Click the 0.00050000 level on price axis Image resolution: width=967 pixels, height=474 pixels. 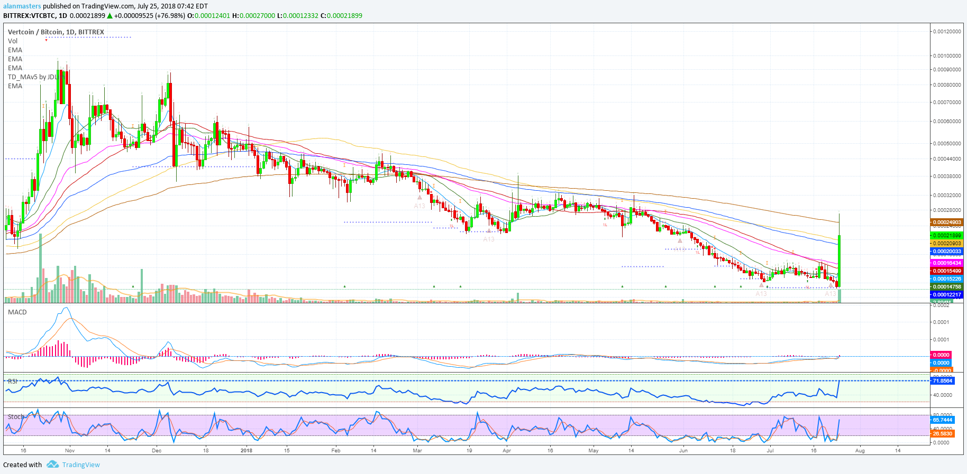(x=947, y=143)
